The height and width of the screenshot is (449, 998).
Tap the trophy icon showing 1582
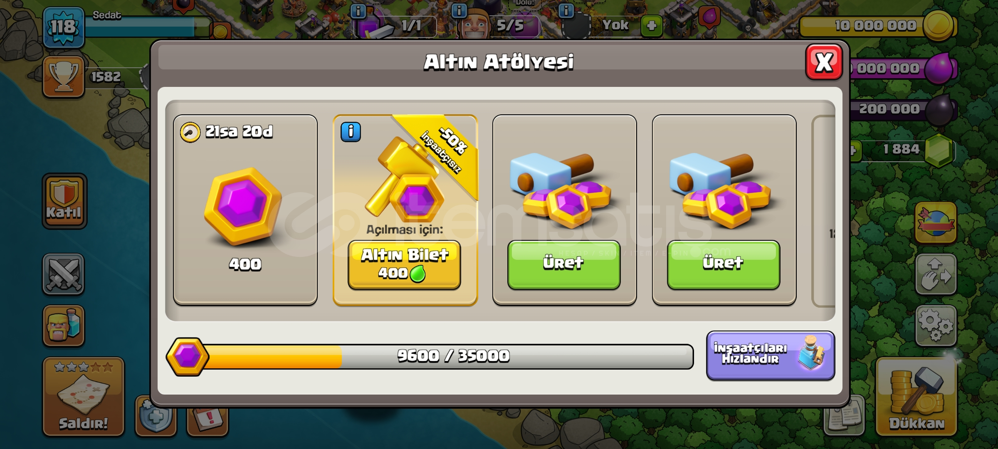[64, 77]
